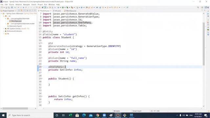Switch to the Java perspective icon
The width and height of the screenshot is (210, 118).
pos(206,8)
